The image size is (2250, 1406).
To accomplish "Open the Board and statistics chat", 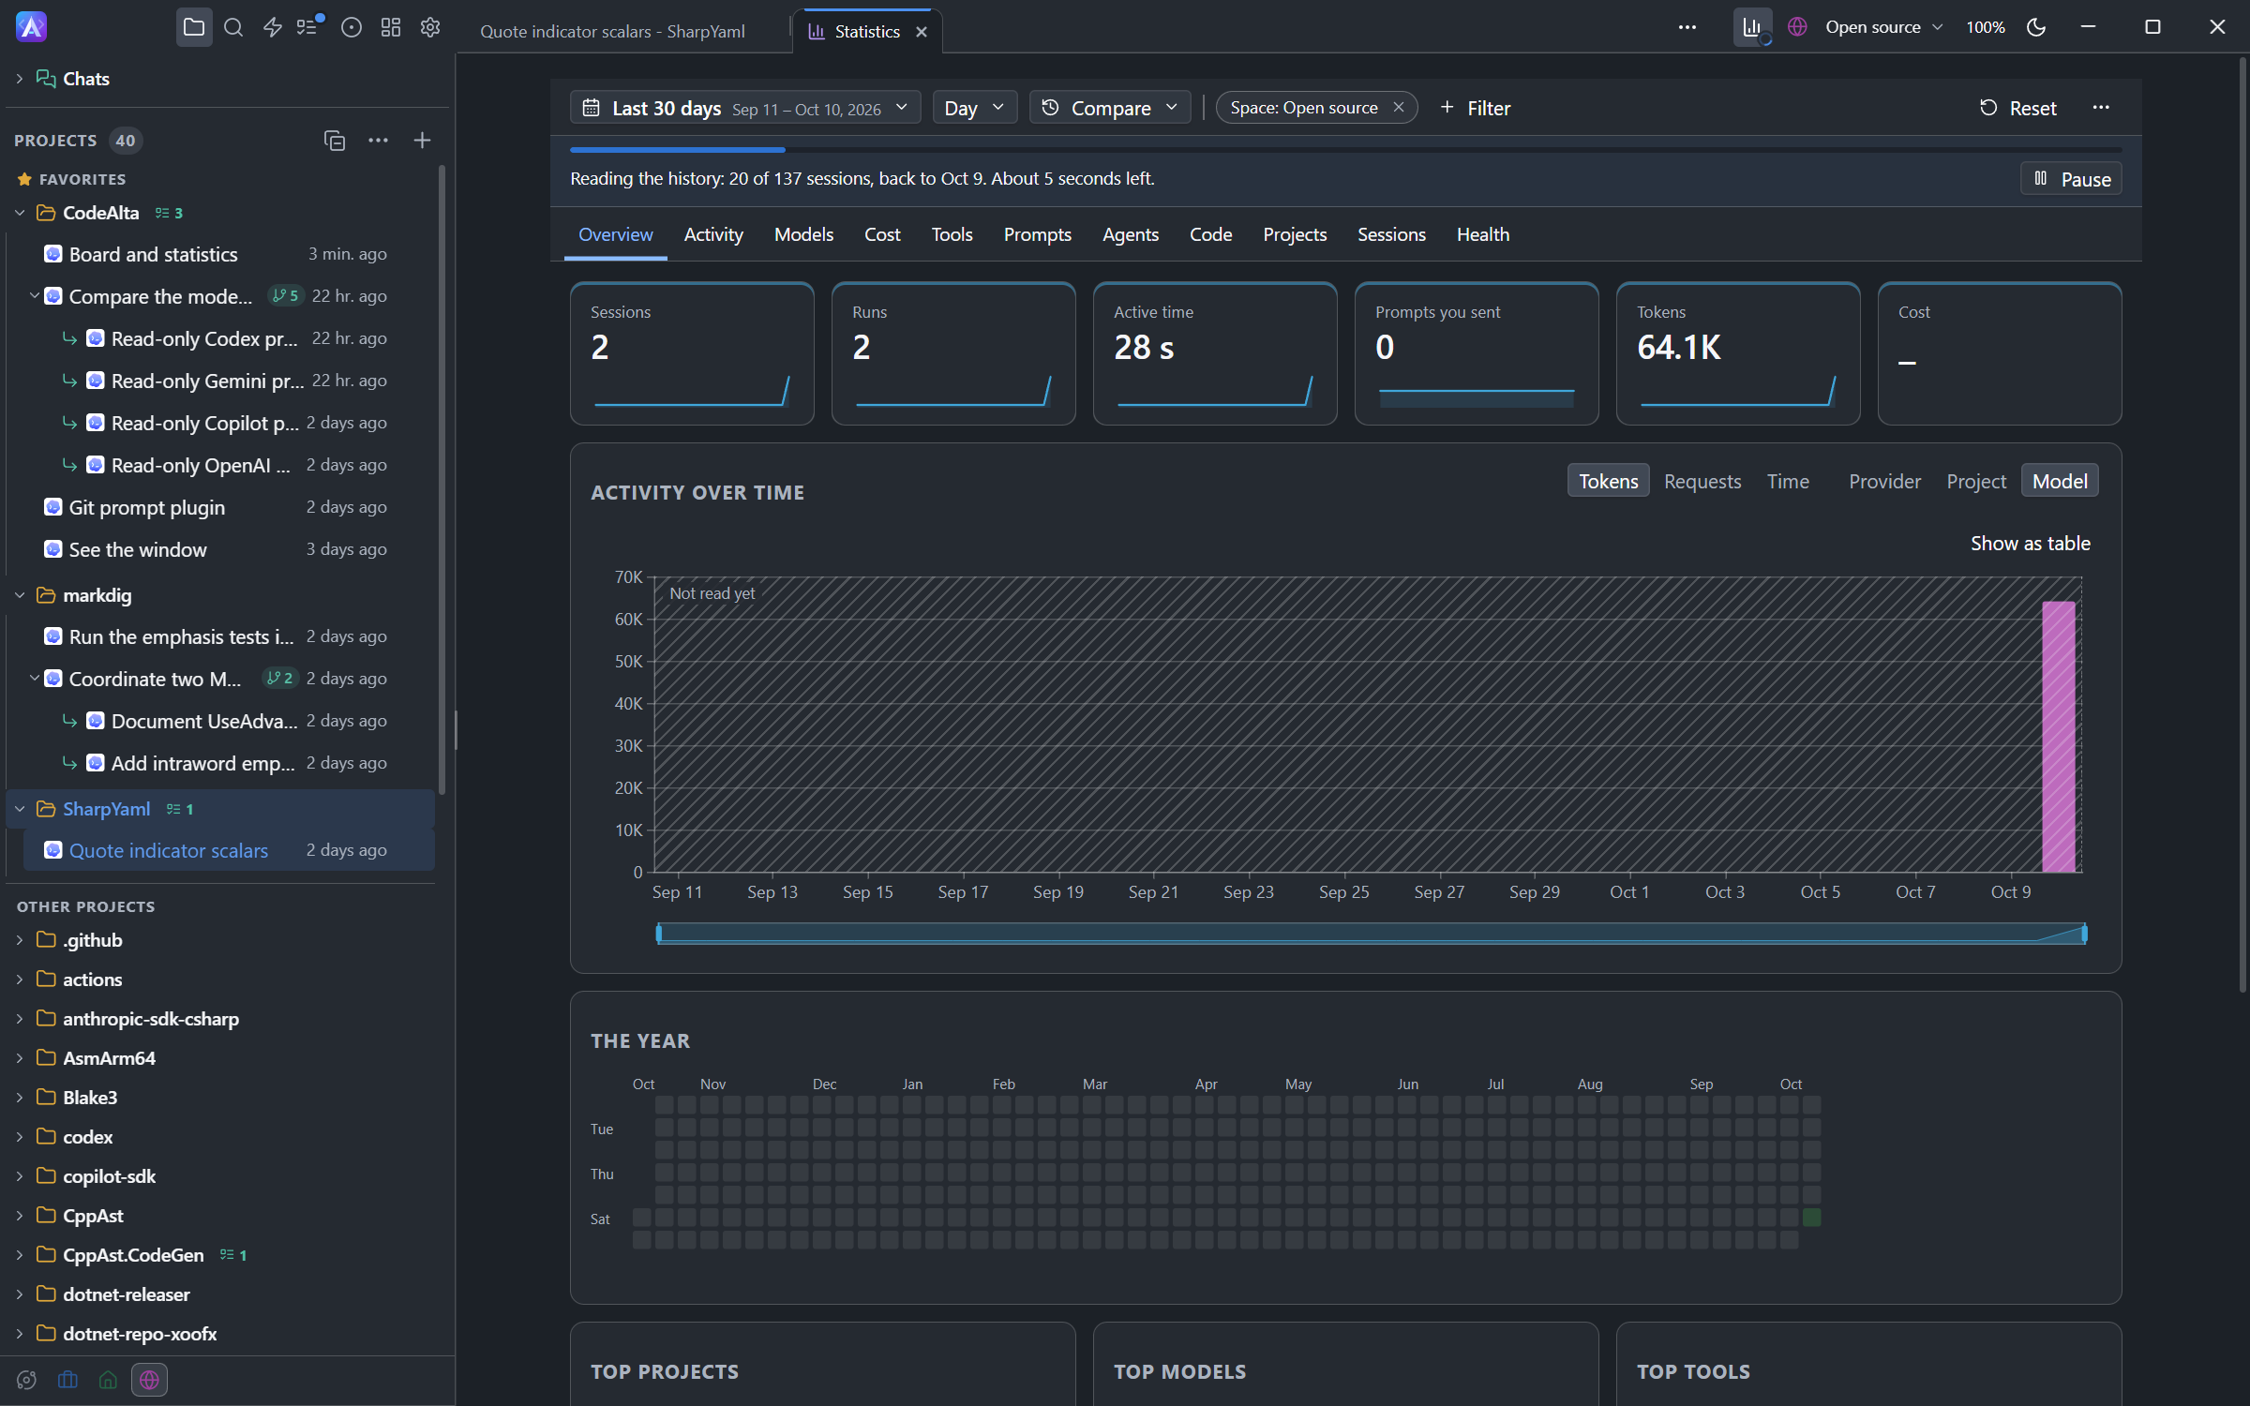I will 218,255.
